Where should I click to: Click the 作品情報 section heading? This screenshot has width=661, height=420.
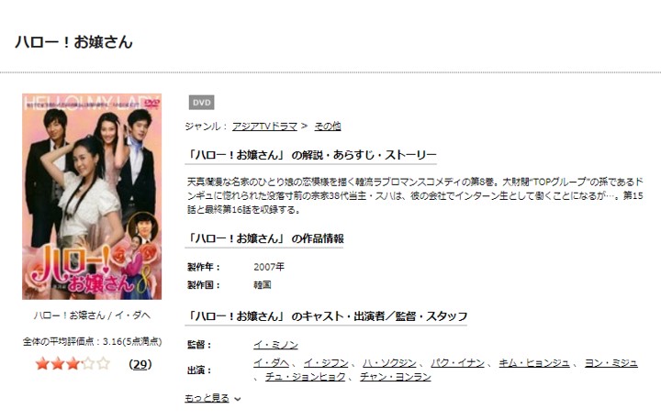click(x=264, y=238)
